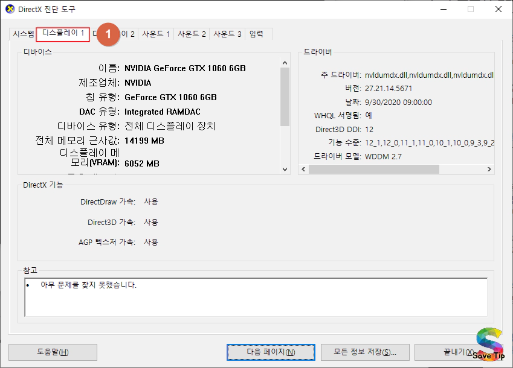Image resolution: width=513 pixels, height=368 pixels.
Task: Click the manufacturer value NVIDIA
Action: tap(138, 83)
